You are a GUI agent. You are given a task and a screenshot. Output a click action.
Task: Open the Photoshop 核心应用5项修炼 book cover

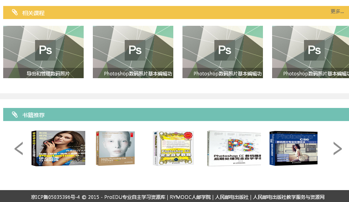[58, 148]
